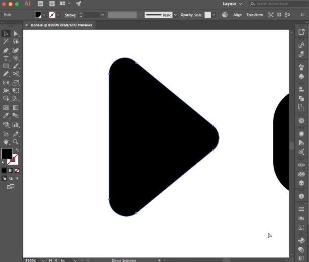
Task: Open the Info panel icon
Action: click(x=301, y=196)
